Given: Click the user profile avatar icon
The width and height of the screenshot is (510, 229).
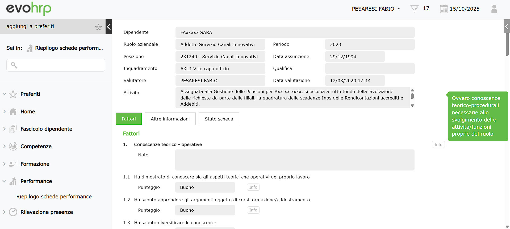Looking at the screenshot, I should click(x=494, y=9).
